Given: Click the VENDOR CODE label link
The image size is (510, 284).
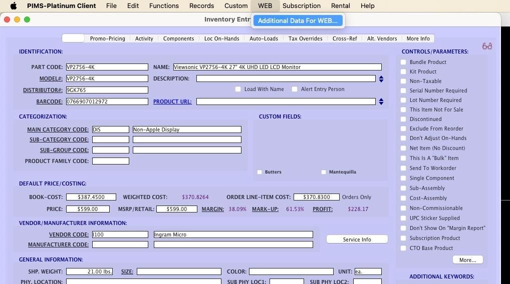Looking at the screenshot, I should pos(69,234).
